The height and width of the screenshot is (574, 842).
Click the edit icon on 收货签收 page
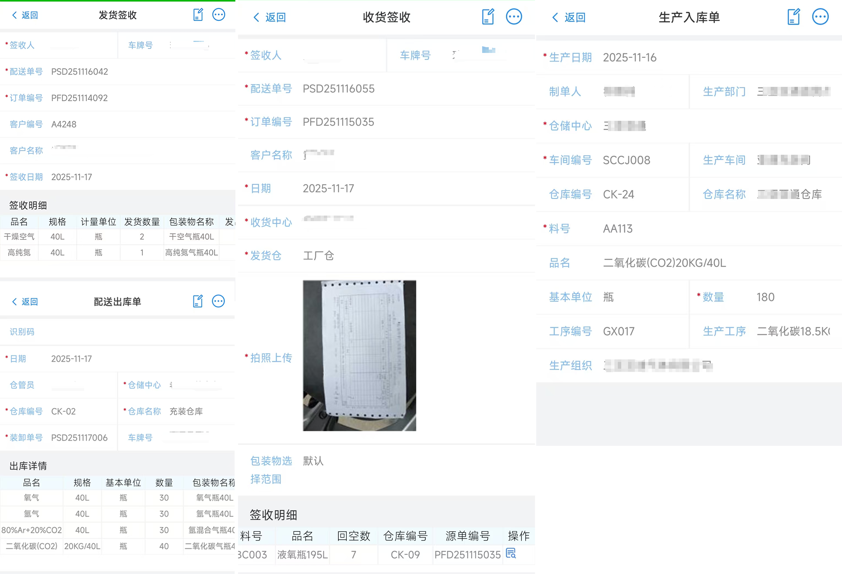tap(488, 17)
